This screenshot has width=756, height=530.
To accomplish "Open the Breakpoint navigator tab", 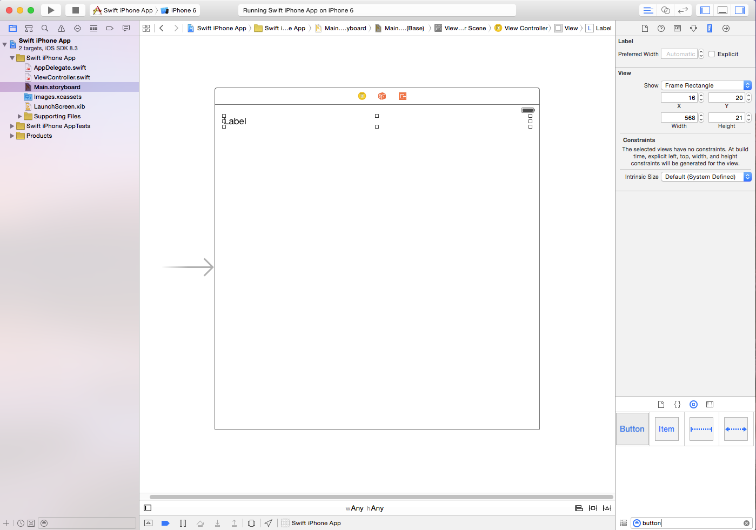I will (110, 28).
